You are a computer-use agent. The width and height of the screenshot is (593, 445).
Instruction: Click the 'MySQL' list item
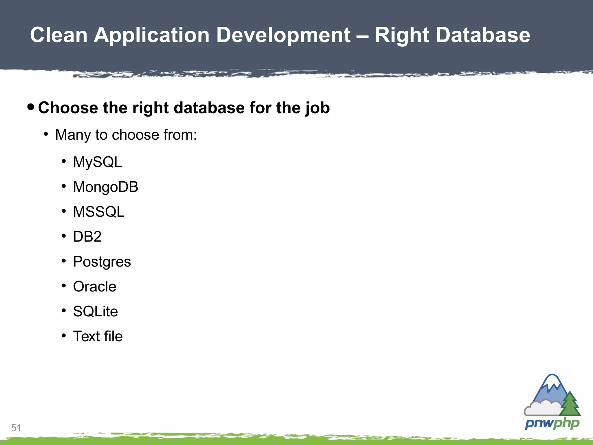tap(98, 162)
